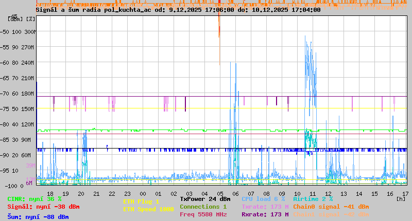Screen dimensions: 412x221
Task: Select the Airtime legend label
Action: click(313, 198)
